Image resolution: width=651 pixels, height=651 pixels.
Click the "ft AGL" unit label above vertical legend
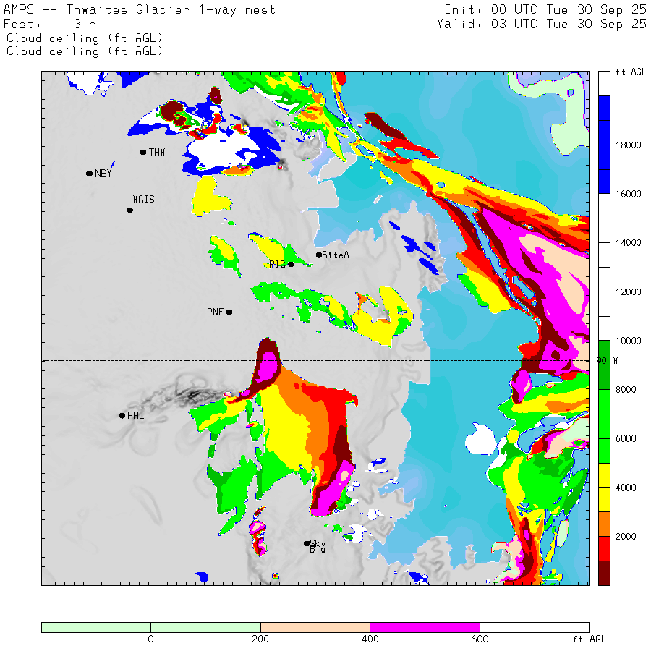pyautogui.click(x=631, y=72)
